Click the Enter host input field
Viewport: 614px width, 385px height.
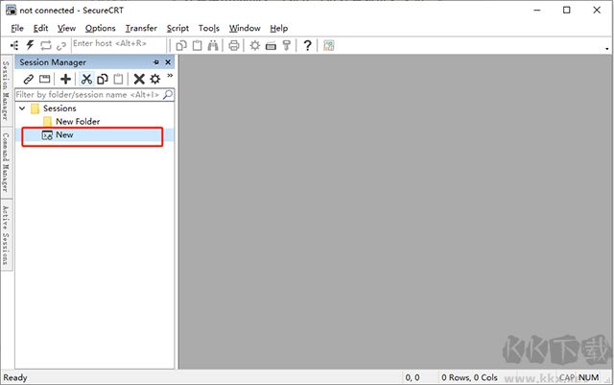pos(118,44)
